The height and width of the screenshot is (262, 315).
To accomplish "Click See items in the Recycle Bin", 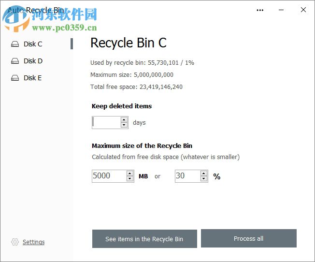I will (144, 239).
